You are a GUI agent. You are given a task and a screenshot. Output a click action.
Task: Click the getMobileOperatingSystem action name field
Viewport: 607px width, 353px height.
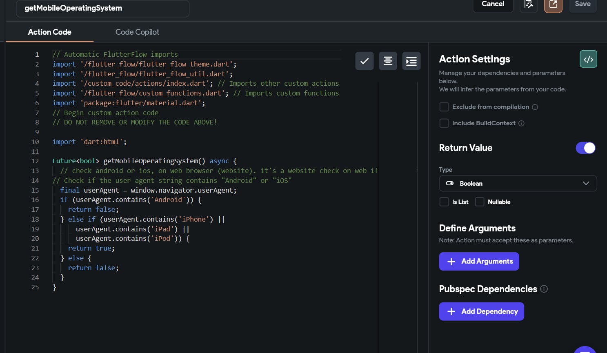coord(102,8)
